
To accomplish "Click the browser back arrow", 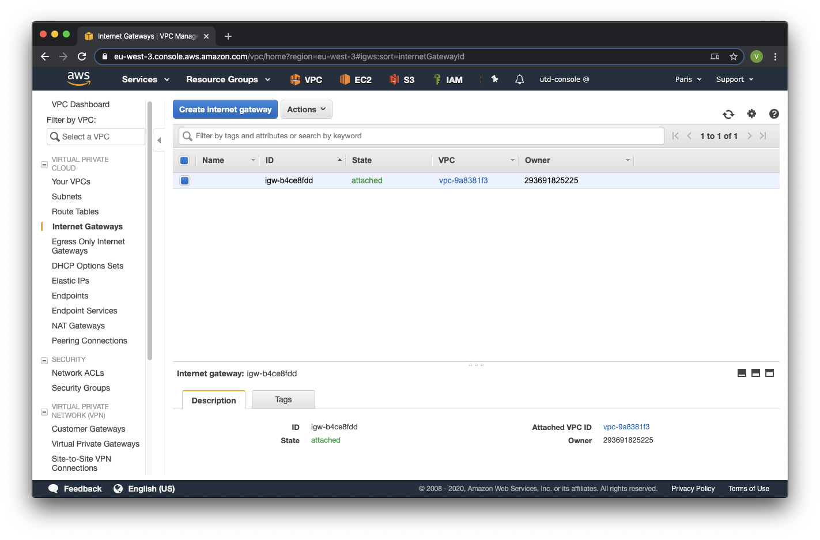I will point(45,56).
